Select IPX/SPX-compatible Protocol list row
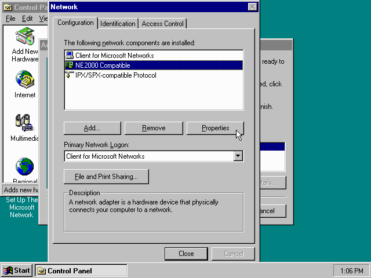This screenshot has width=371, height=278. [154, 75]
